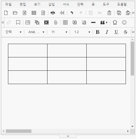
Task: Open the 파일 menu
Action: [x=8, y=4]
